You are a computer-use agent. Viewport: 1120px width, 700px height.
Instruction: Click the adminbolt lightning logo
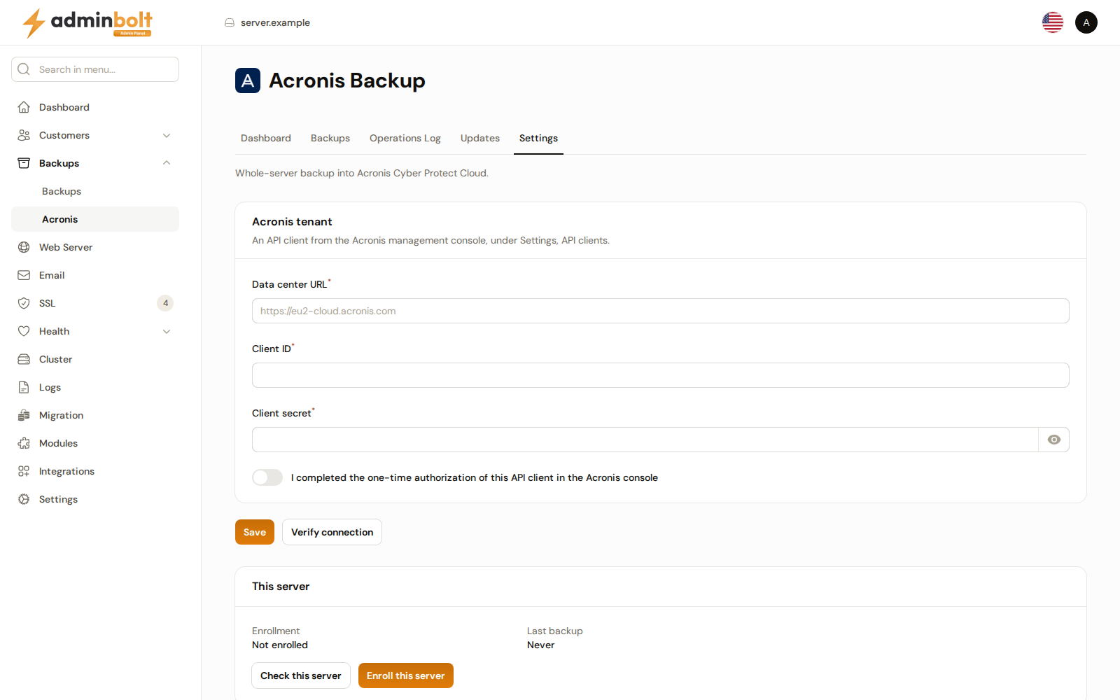[87, 23]
